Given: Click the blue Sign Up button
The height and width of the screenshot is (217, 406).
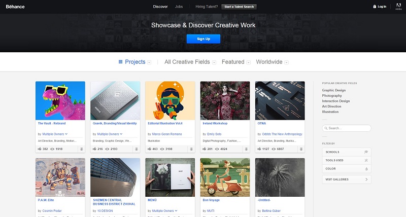Looking at the screenshot, I should pyautogui.click(x=203, y=39).
